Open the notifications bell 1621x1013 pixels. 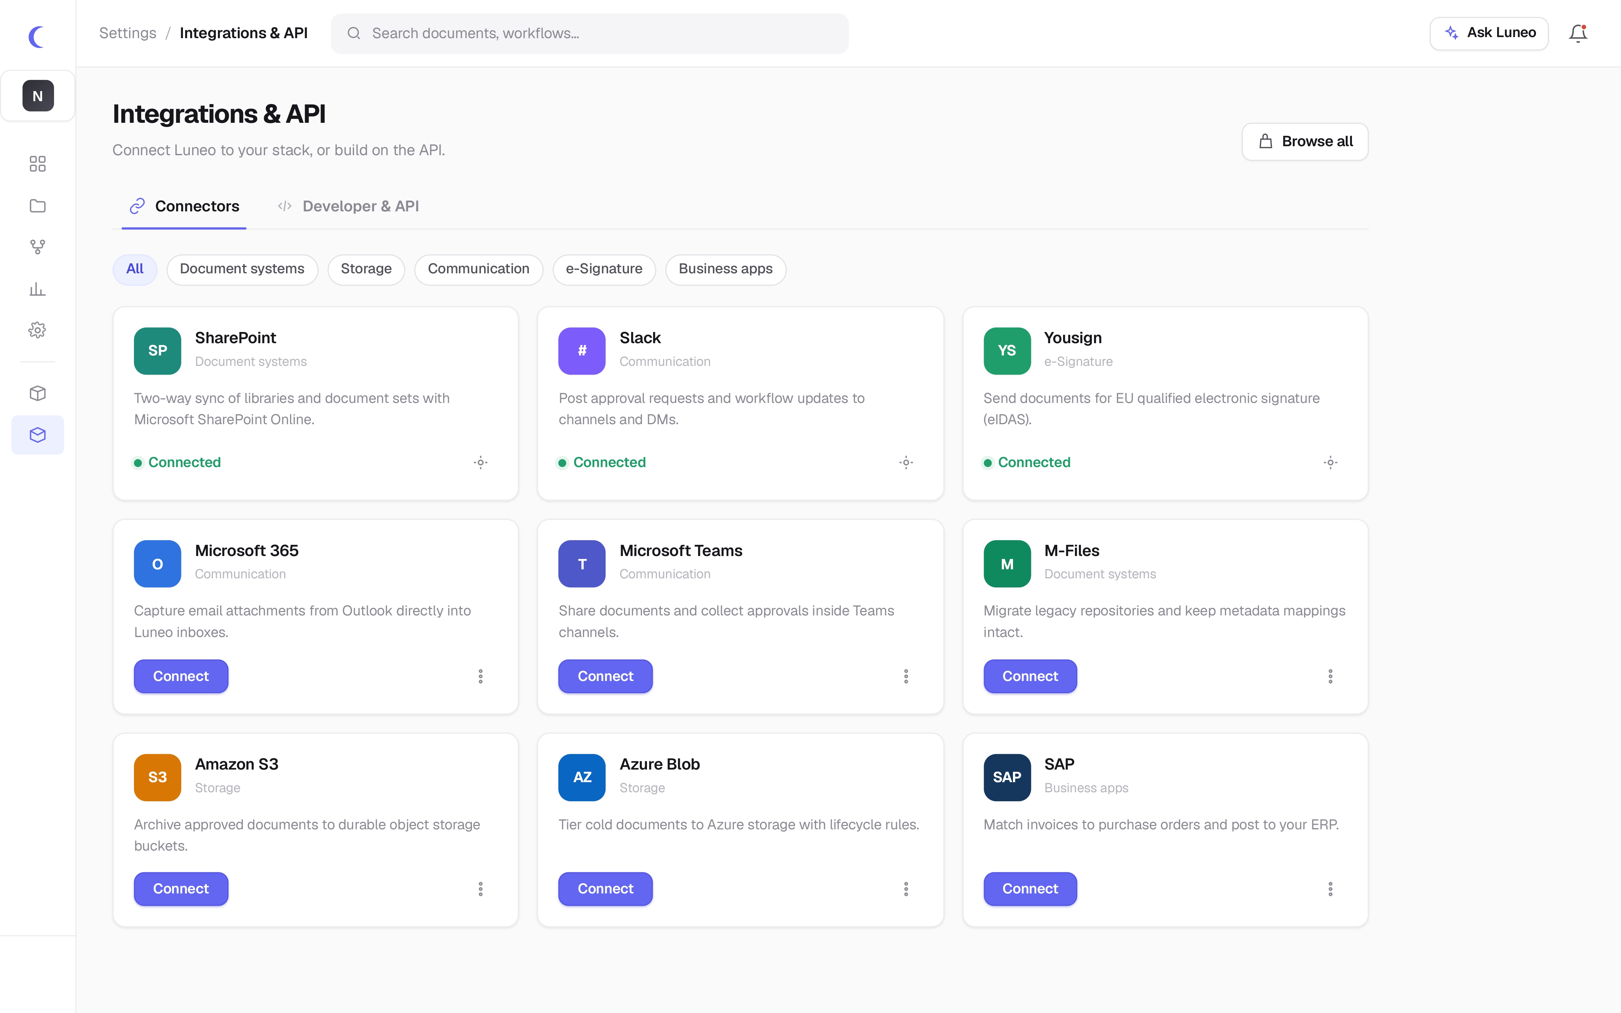point(1577,33)
